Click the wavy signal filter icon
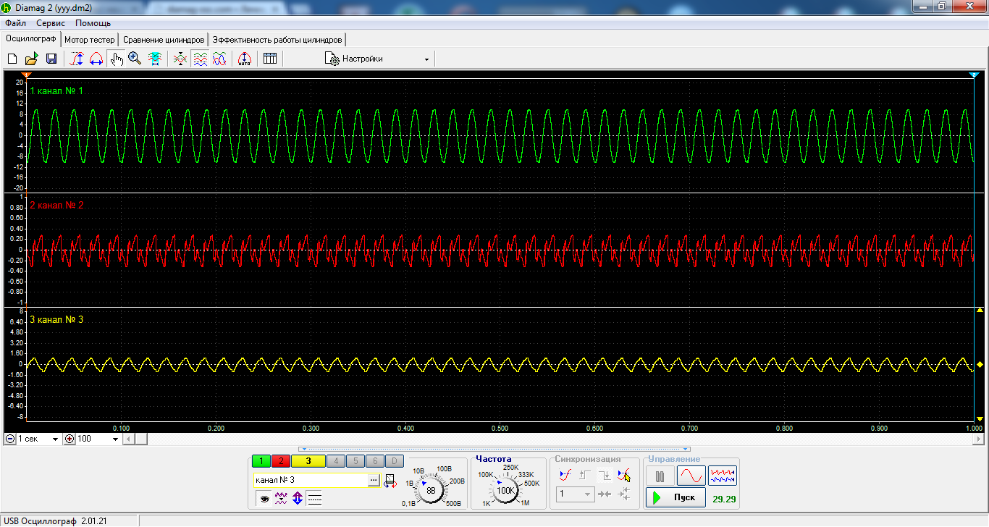 (x=281, y=498)
